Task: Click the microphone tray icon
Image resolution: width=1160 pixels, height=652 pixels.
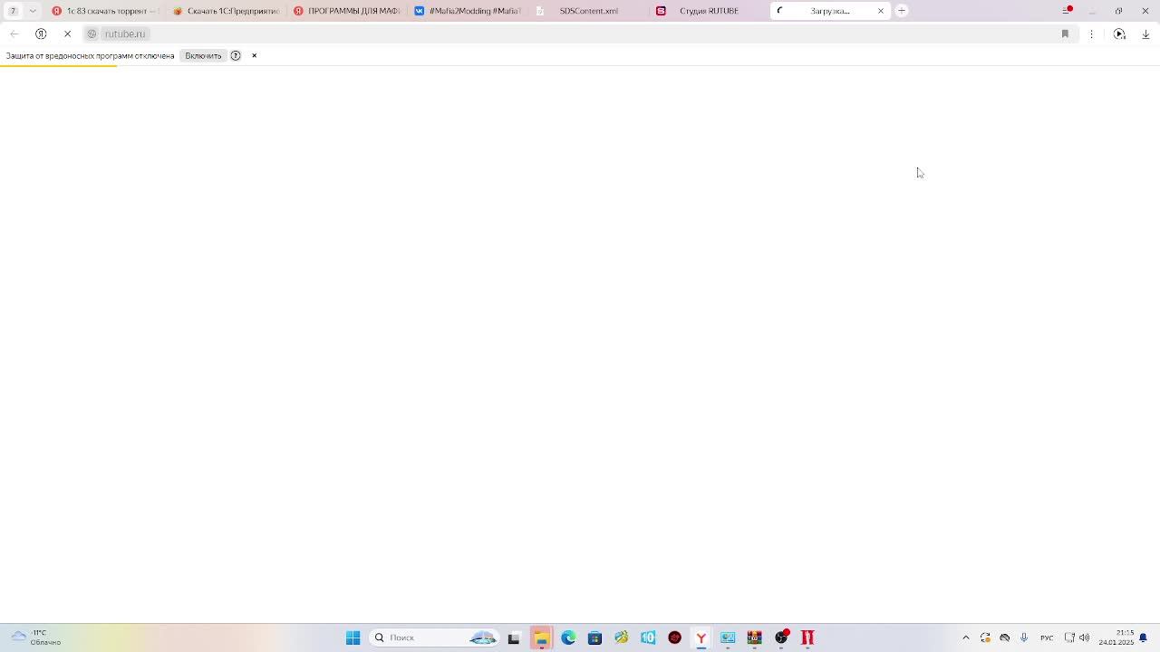Action: point(1024,638)
